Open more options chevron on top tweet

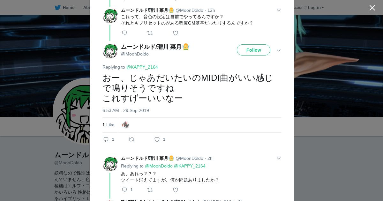[x=278, y=10]
